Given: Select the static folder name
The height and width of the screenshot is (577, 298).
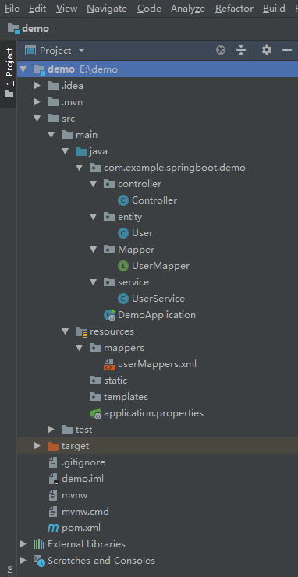Looking at the screenshot, I should point(115,381).
